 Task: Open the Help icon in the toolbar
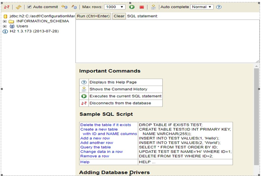click(x=219, y=7)
